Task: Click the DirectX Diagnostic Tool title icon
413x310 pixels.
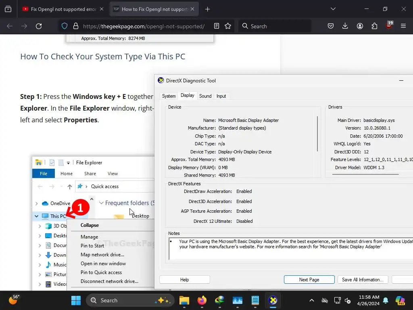Action: [161, 80]
